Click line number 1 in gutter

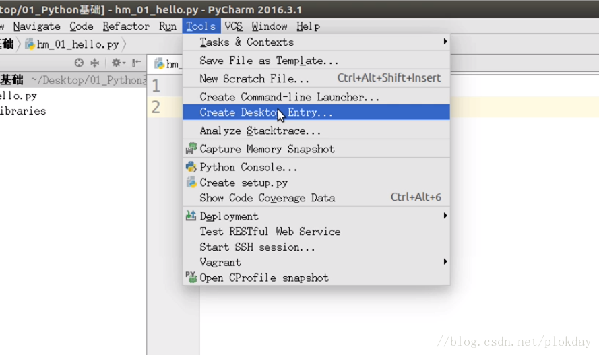pos(156,86)
